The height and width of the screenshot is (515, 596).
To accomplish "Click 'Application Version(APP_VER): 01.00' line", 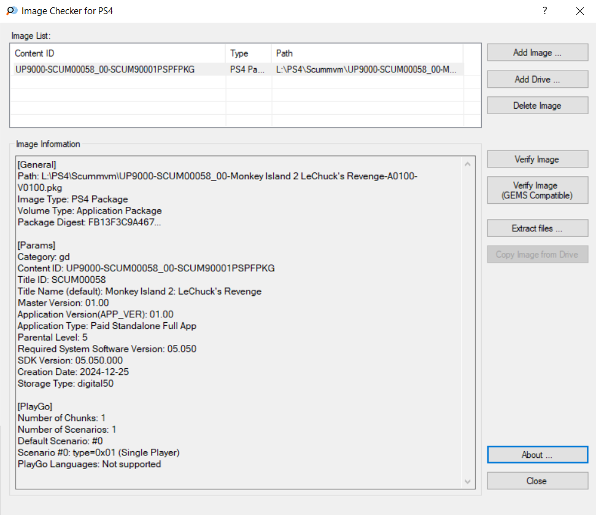I will (x=95, y=314).
